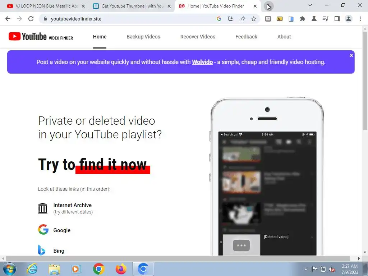Click the vertical scrollbar thumb

tap(365, 81)
